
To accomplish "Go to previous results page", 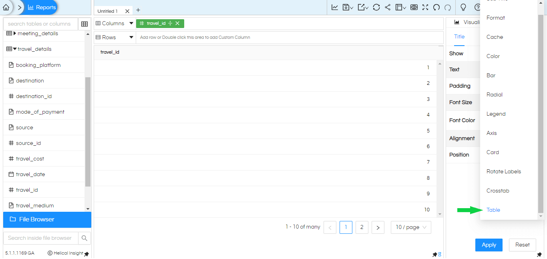I will (x=330, y=227).
